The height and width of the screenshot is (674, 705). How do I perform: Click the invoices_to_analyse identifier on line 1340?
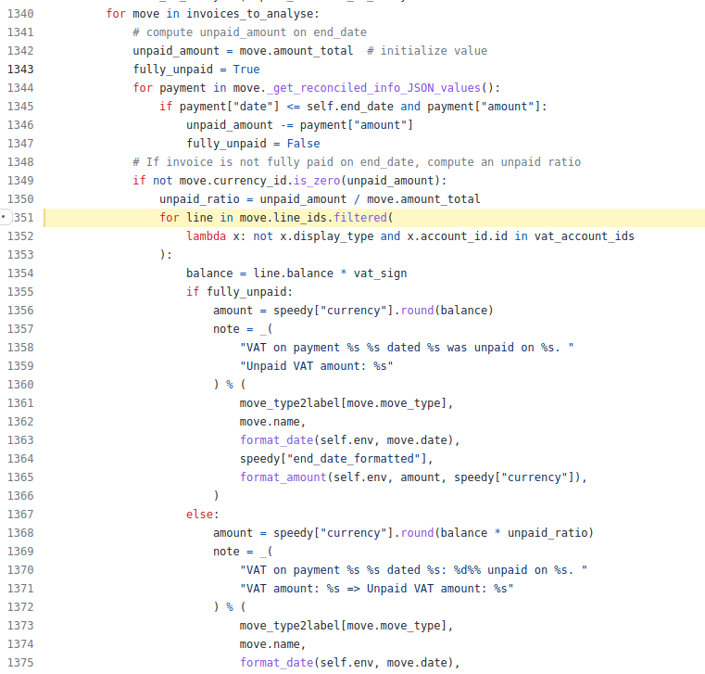coord(249,14)
